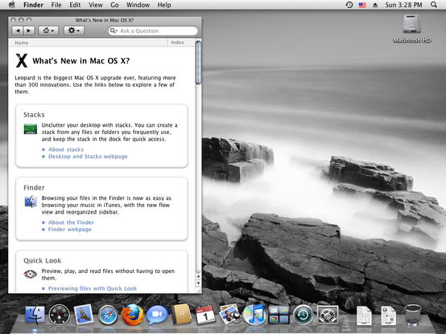The image size is (446, 334).
Task: Open the Trash in the dock
Action: pos(413,315)
